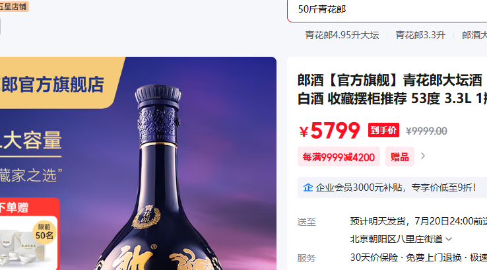Click the blue 企 enterprise member icon
The image size is (487, 270).
pos(308,187)
